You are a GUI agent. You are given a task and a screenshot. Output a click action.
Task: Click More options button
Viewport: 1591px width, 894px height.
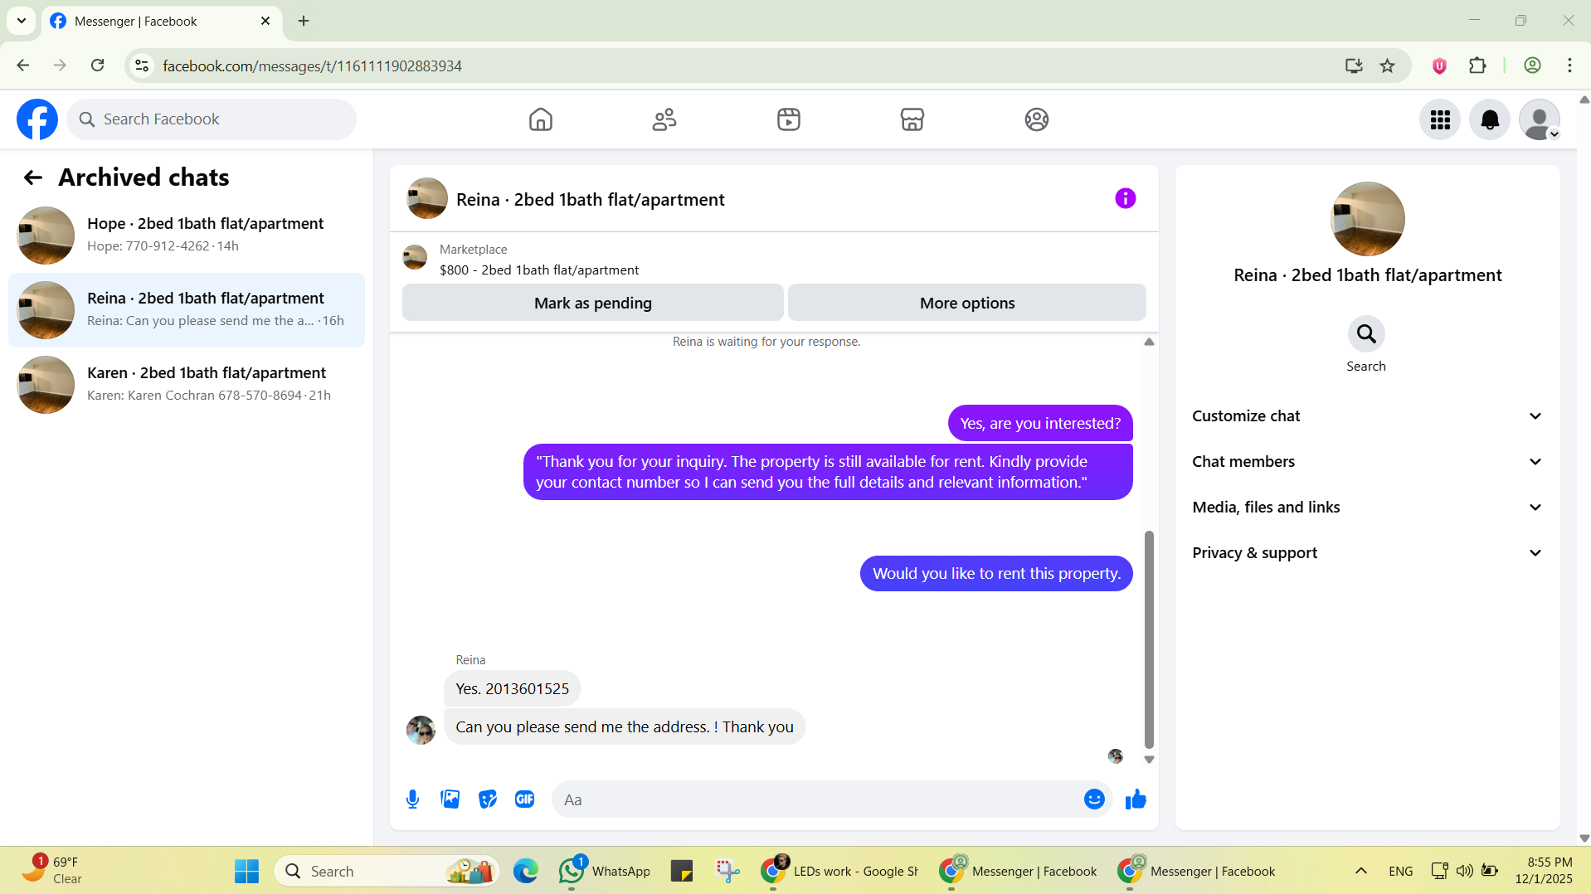[x=966, y=303]
